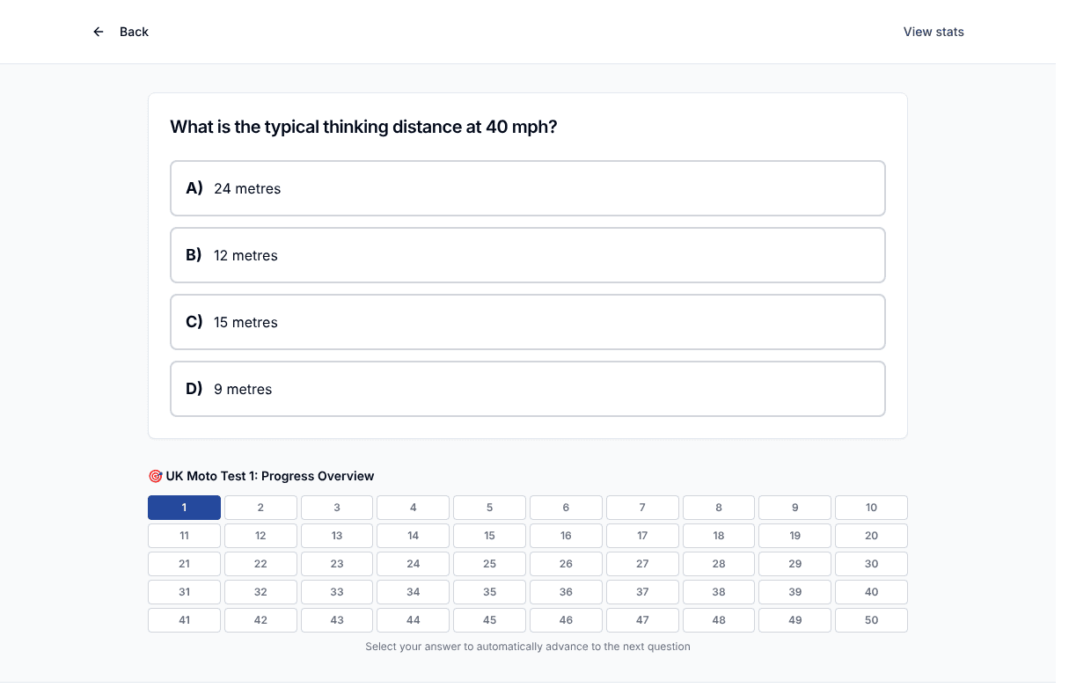Jump to question 3
Screen dimensions: 1069x695
click(x=337, y=508)
